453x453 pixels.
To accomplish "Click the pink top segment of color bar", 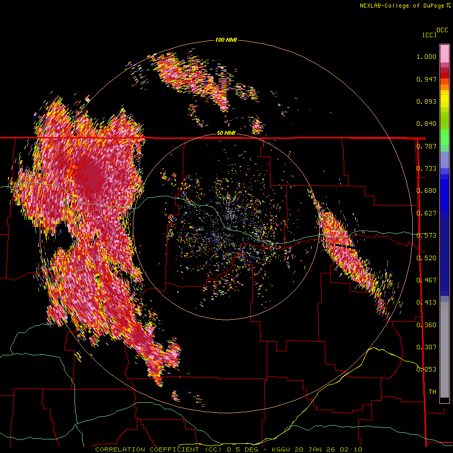I will click(444, 53).
